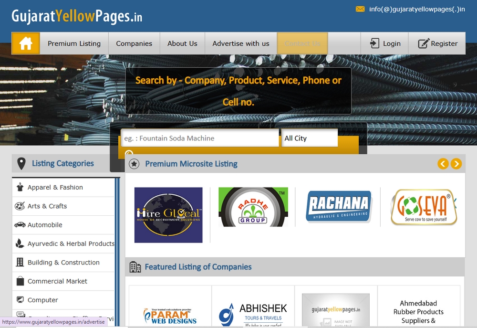Open Goseva microsite thumbnail

point(424,207)
